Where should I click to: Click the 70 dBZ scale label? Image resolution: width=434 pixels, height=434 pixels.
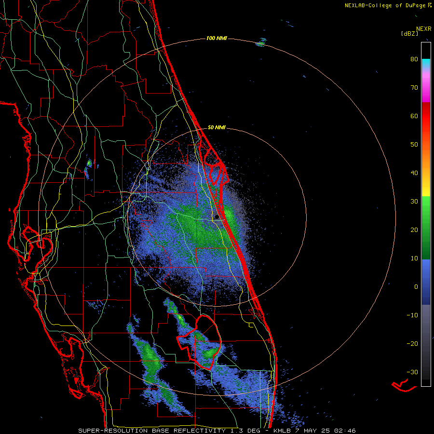coord(414,88)
